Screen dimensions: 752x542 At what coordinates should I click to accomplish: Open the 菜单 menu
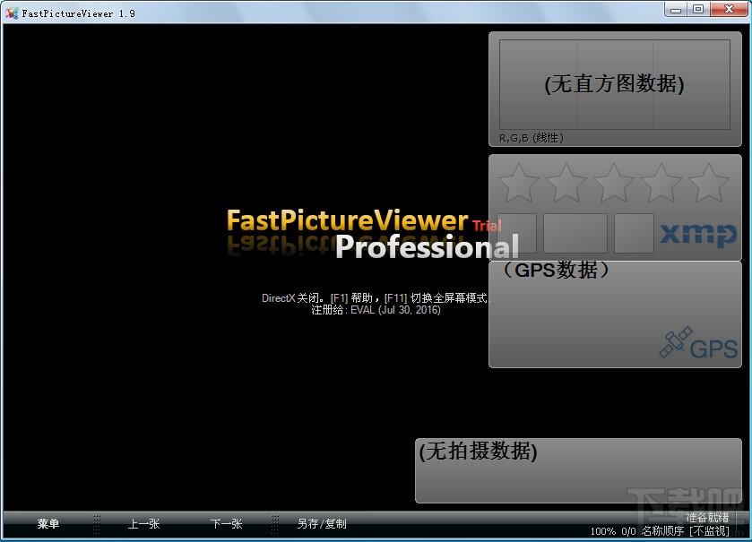(x=48, y=524)
